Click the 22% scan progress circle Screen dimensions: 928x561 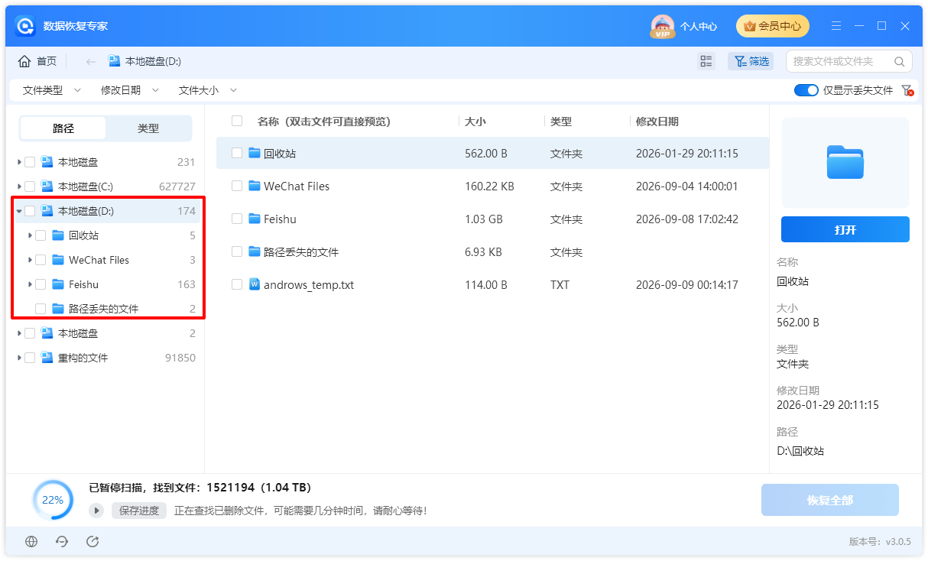53,500
